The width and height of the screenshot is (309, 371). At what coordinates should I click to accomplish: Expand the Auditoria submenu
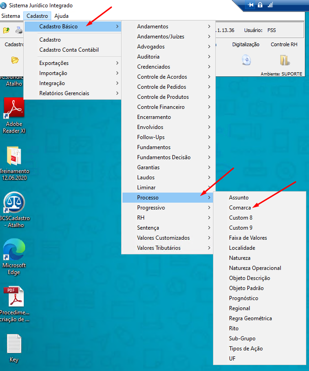(168, 57)
